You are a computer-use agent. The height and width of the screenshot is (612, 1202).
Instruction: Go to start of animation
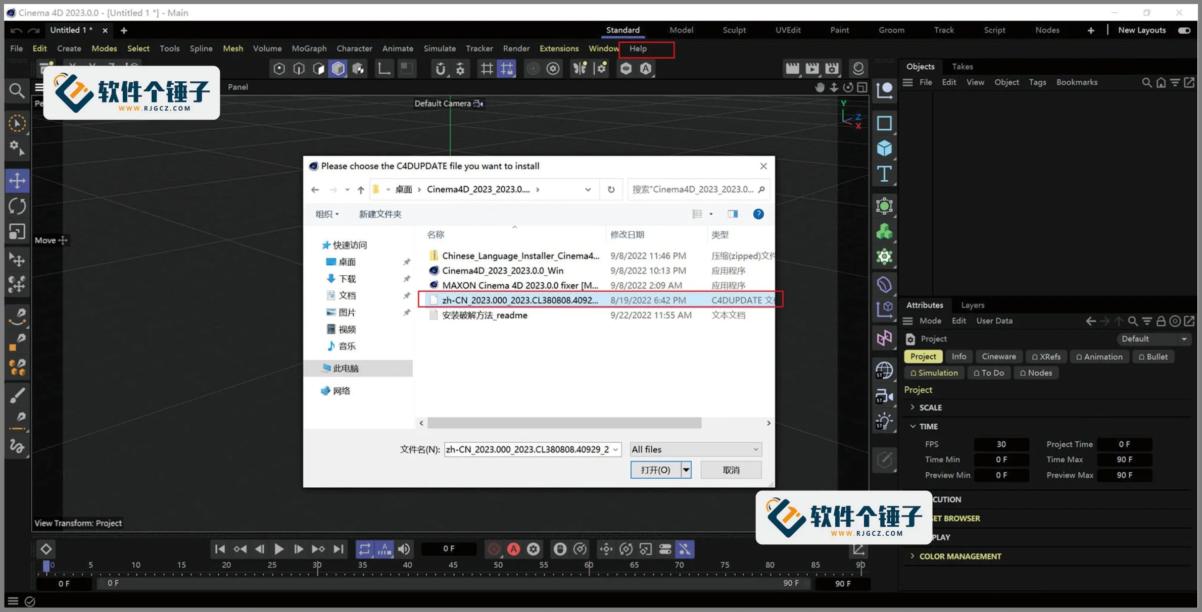pos(220,549)
